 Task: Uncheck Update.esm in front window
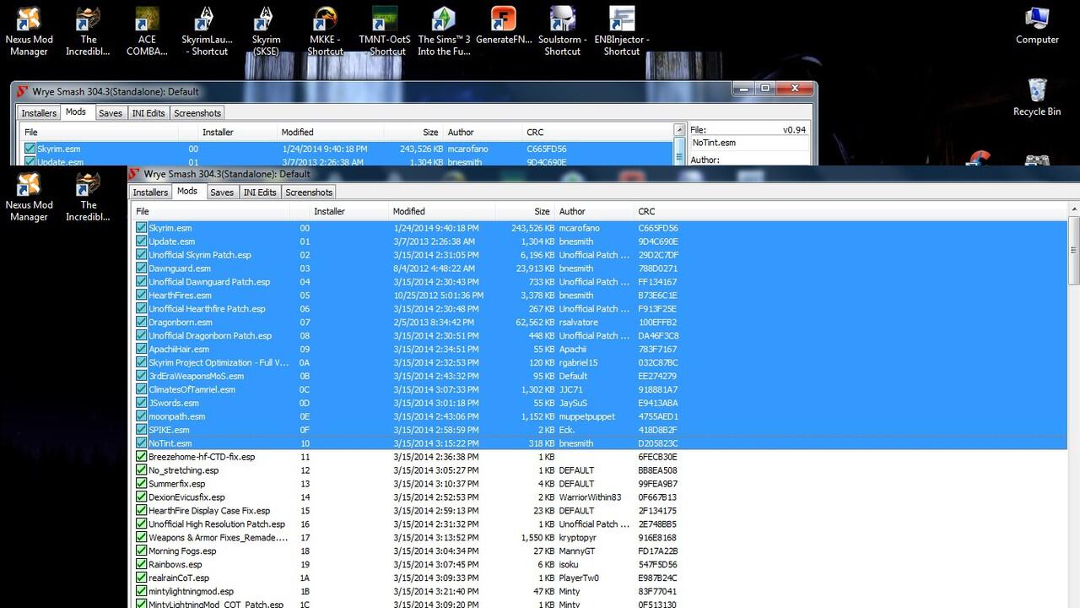click(142, 242)
